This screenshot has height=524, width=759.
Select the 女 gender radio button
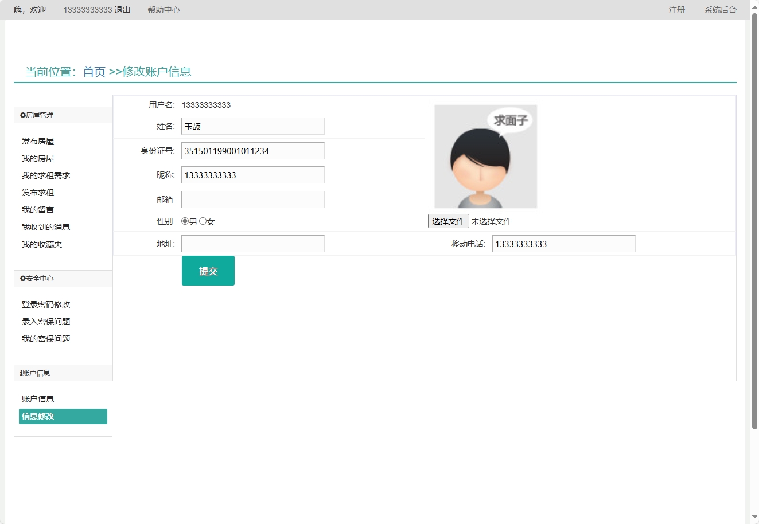tap(203, 221)
